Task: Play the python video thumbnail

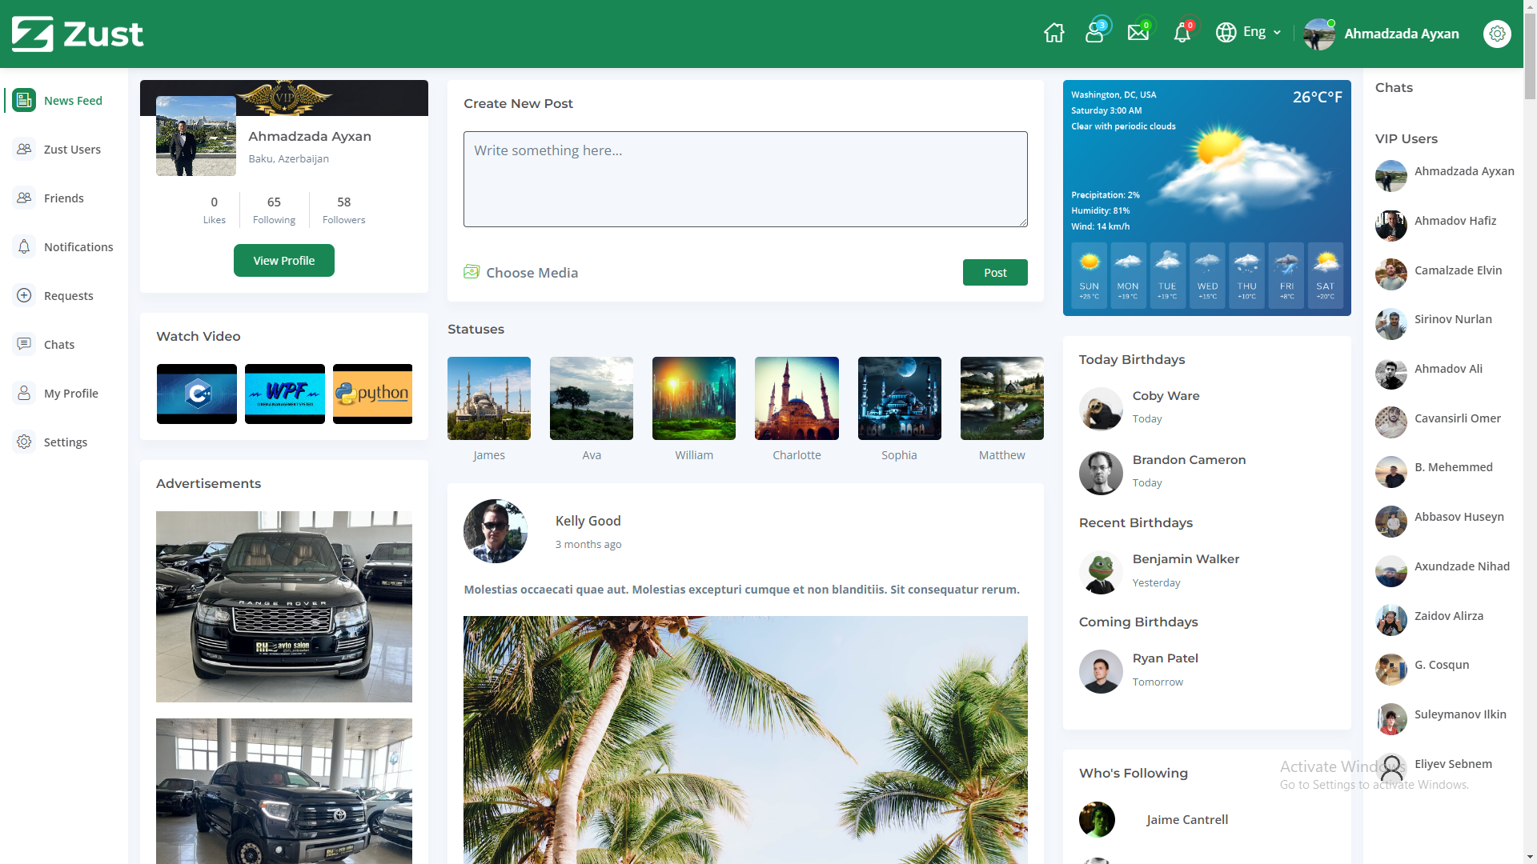Action: tap(372, 394)
